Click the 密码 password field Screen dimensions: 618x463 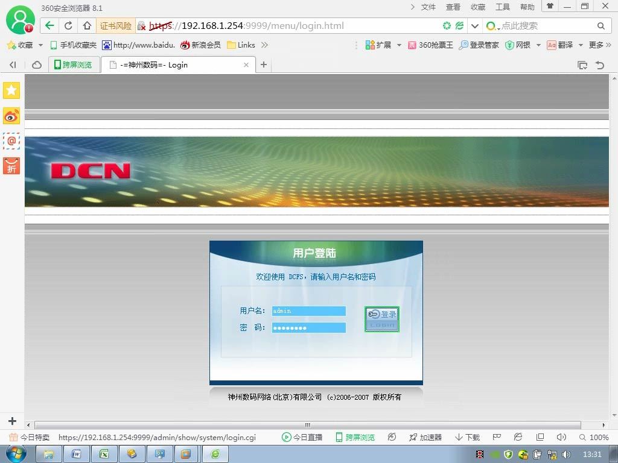(x=308, y=327)
